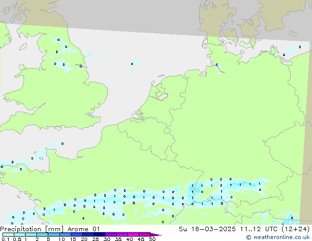Viewport: 312px width, 241px height.
Task: Select the 10–15 mm legend swatch
Action: (x=65, y=235)
